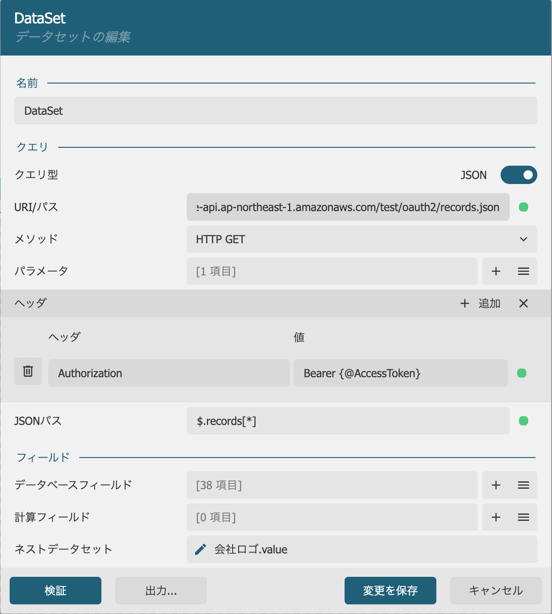Click the 会社ロゴ.value nested dataset text
Image resolution: width=552 pixels, height=614 pixels.
[251, 549]
